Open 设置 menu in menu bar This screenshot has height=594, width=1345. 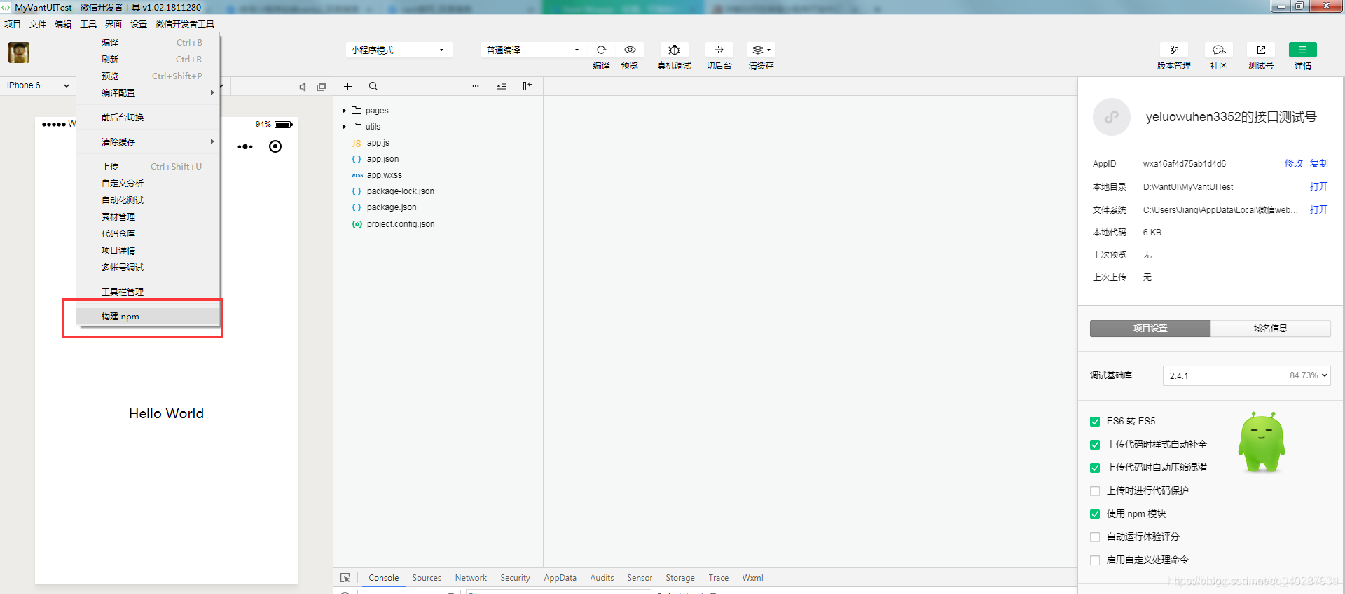(x=139, y=24)
